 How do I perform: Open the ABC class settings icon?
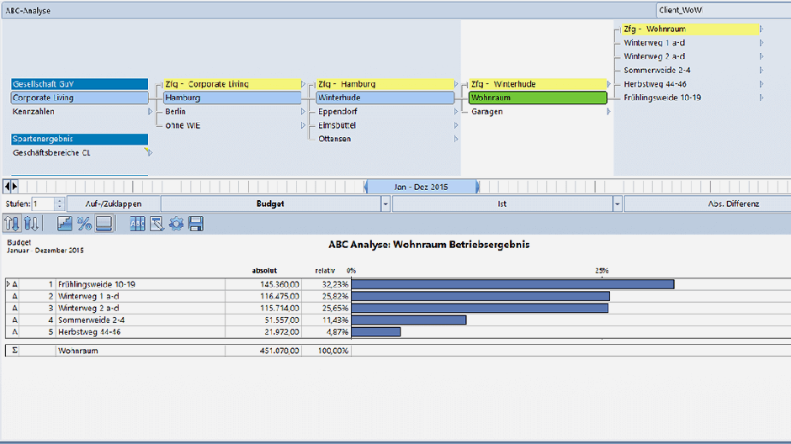137,223
